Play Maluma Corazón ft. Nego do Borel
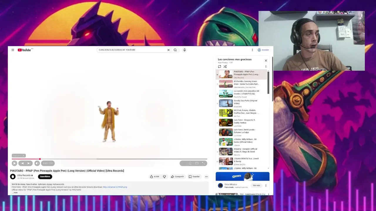The image size is (376, 211). pyautogui.click(x=242, y=152)
